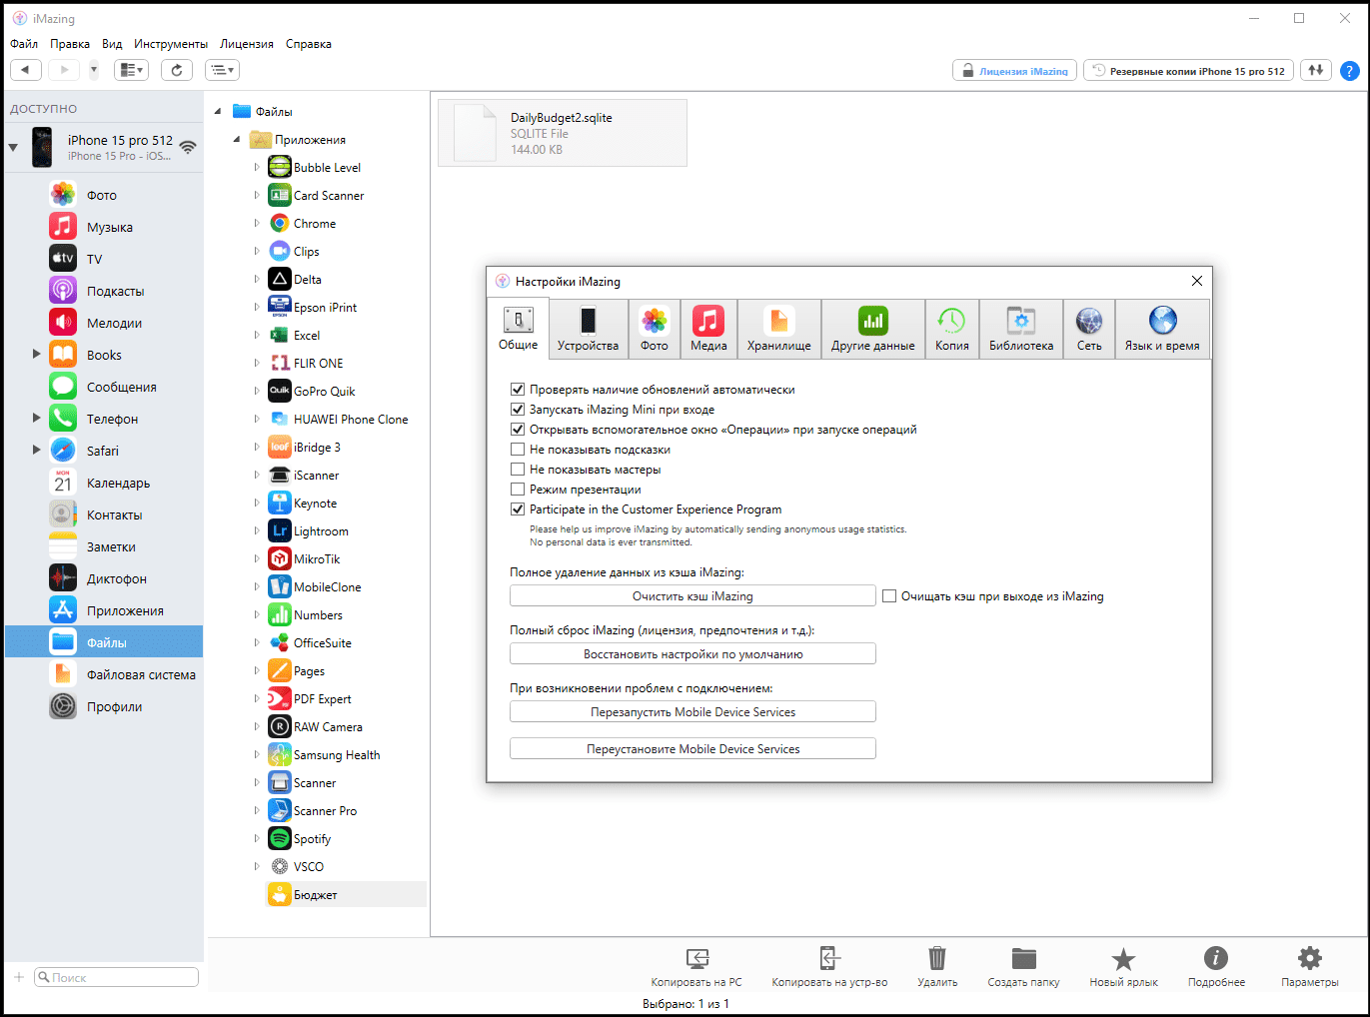The image size is (1370, 1017).
Task: Enable Не показывать подсказки
Action: (518, 450)
